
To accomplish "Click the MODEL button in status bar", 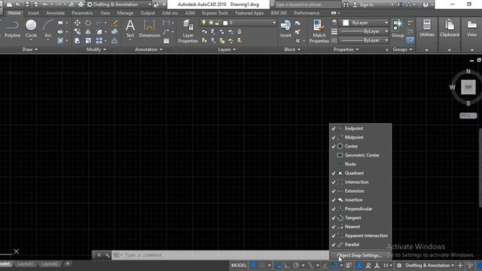I will pos(239,265).
